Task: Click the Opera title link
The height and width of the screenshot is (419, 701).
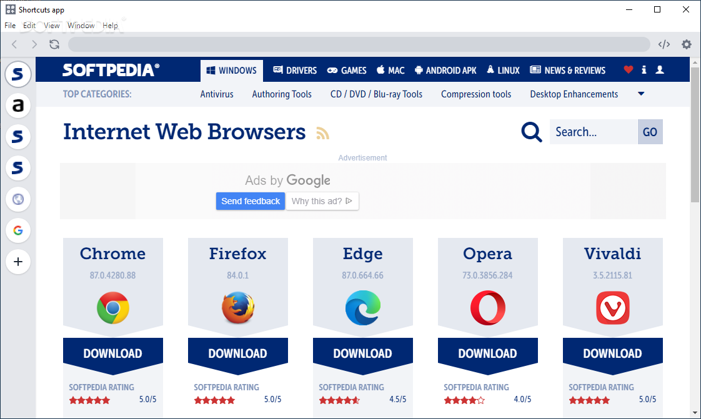Action: [488, 254]
